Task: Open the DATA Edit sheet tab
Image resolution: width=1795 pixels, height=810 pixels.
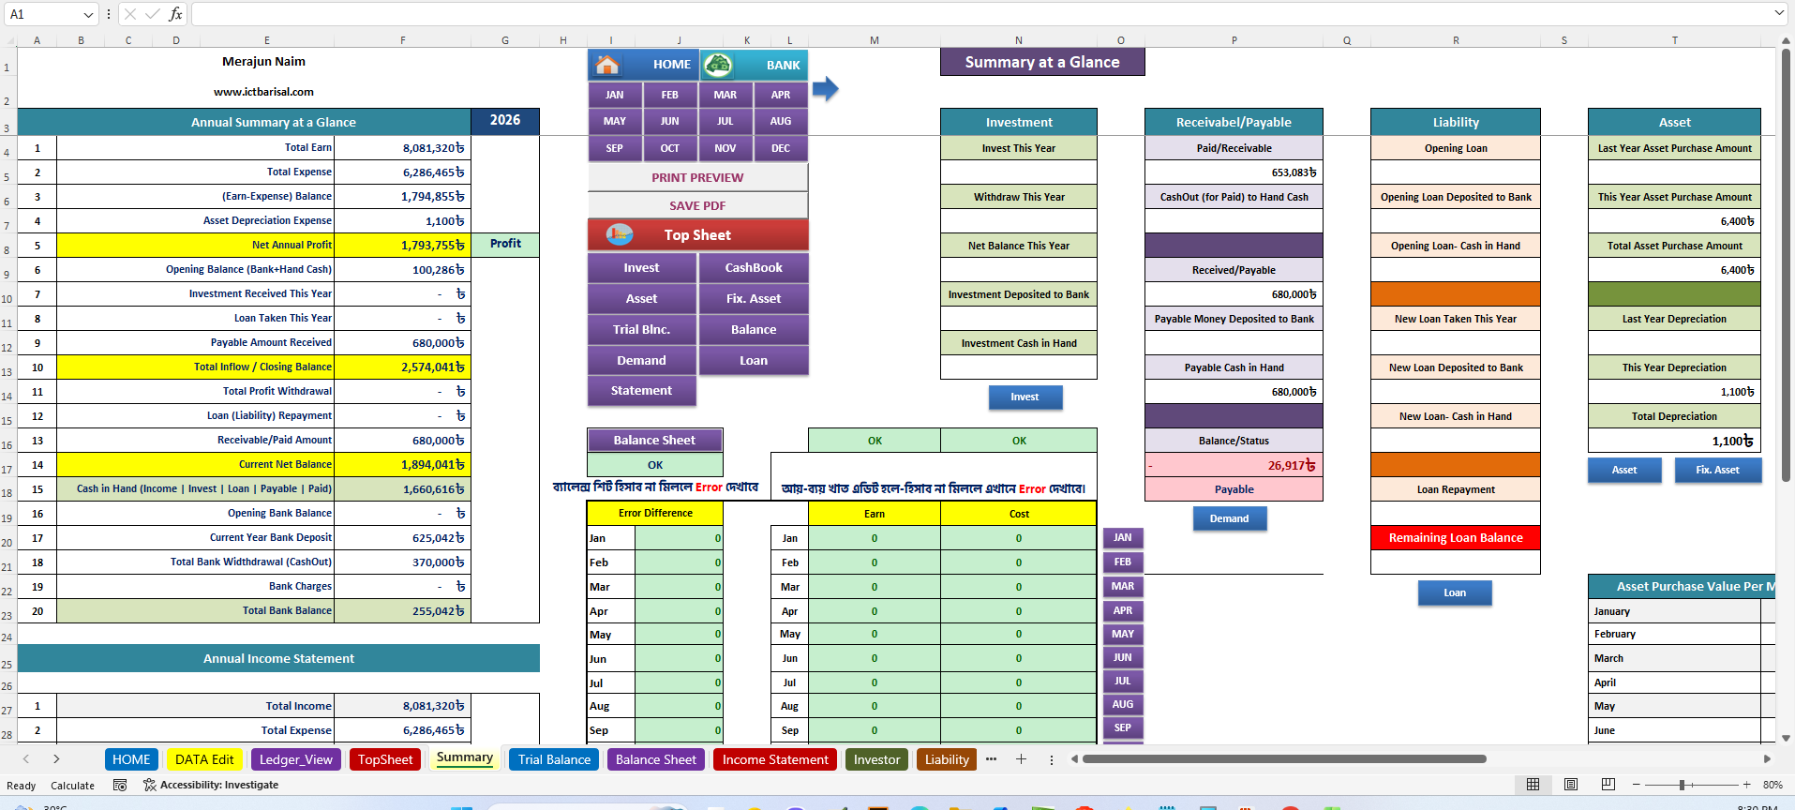Action: tap(204, 759)
